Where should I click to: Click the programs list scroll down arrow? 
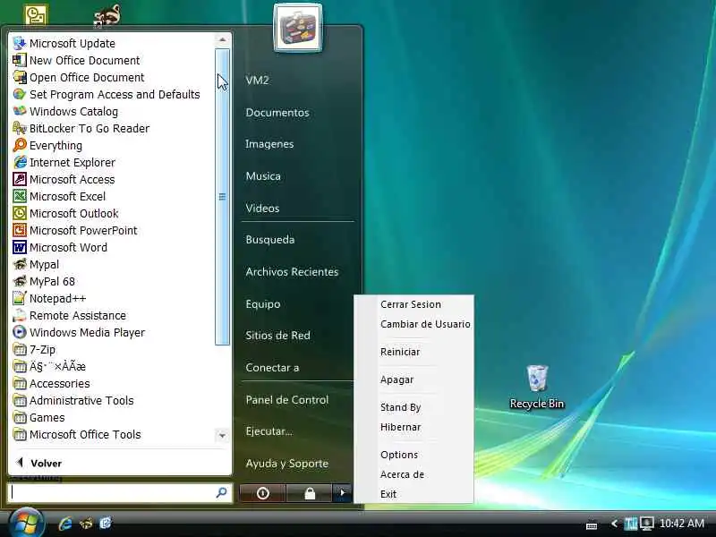click(x=222, y=436)
